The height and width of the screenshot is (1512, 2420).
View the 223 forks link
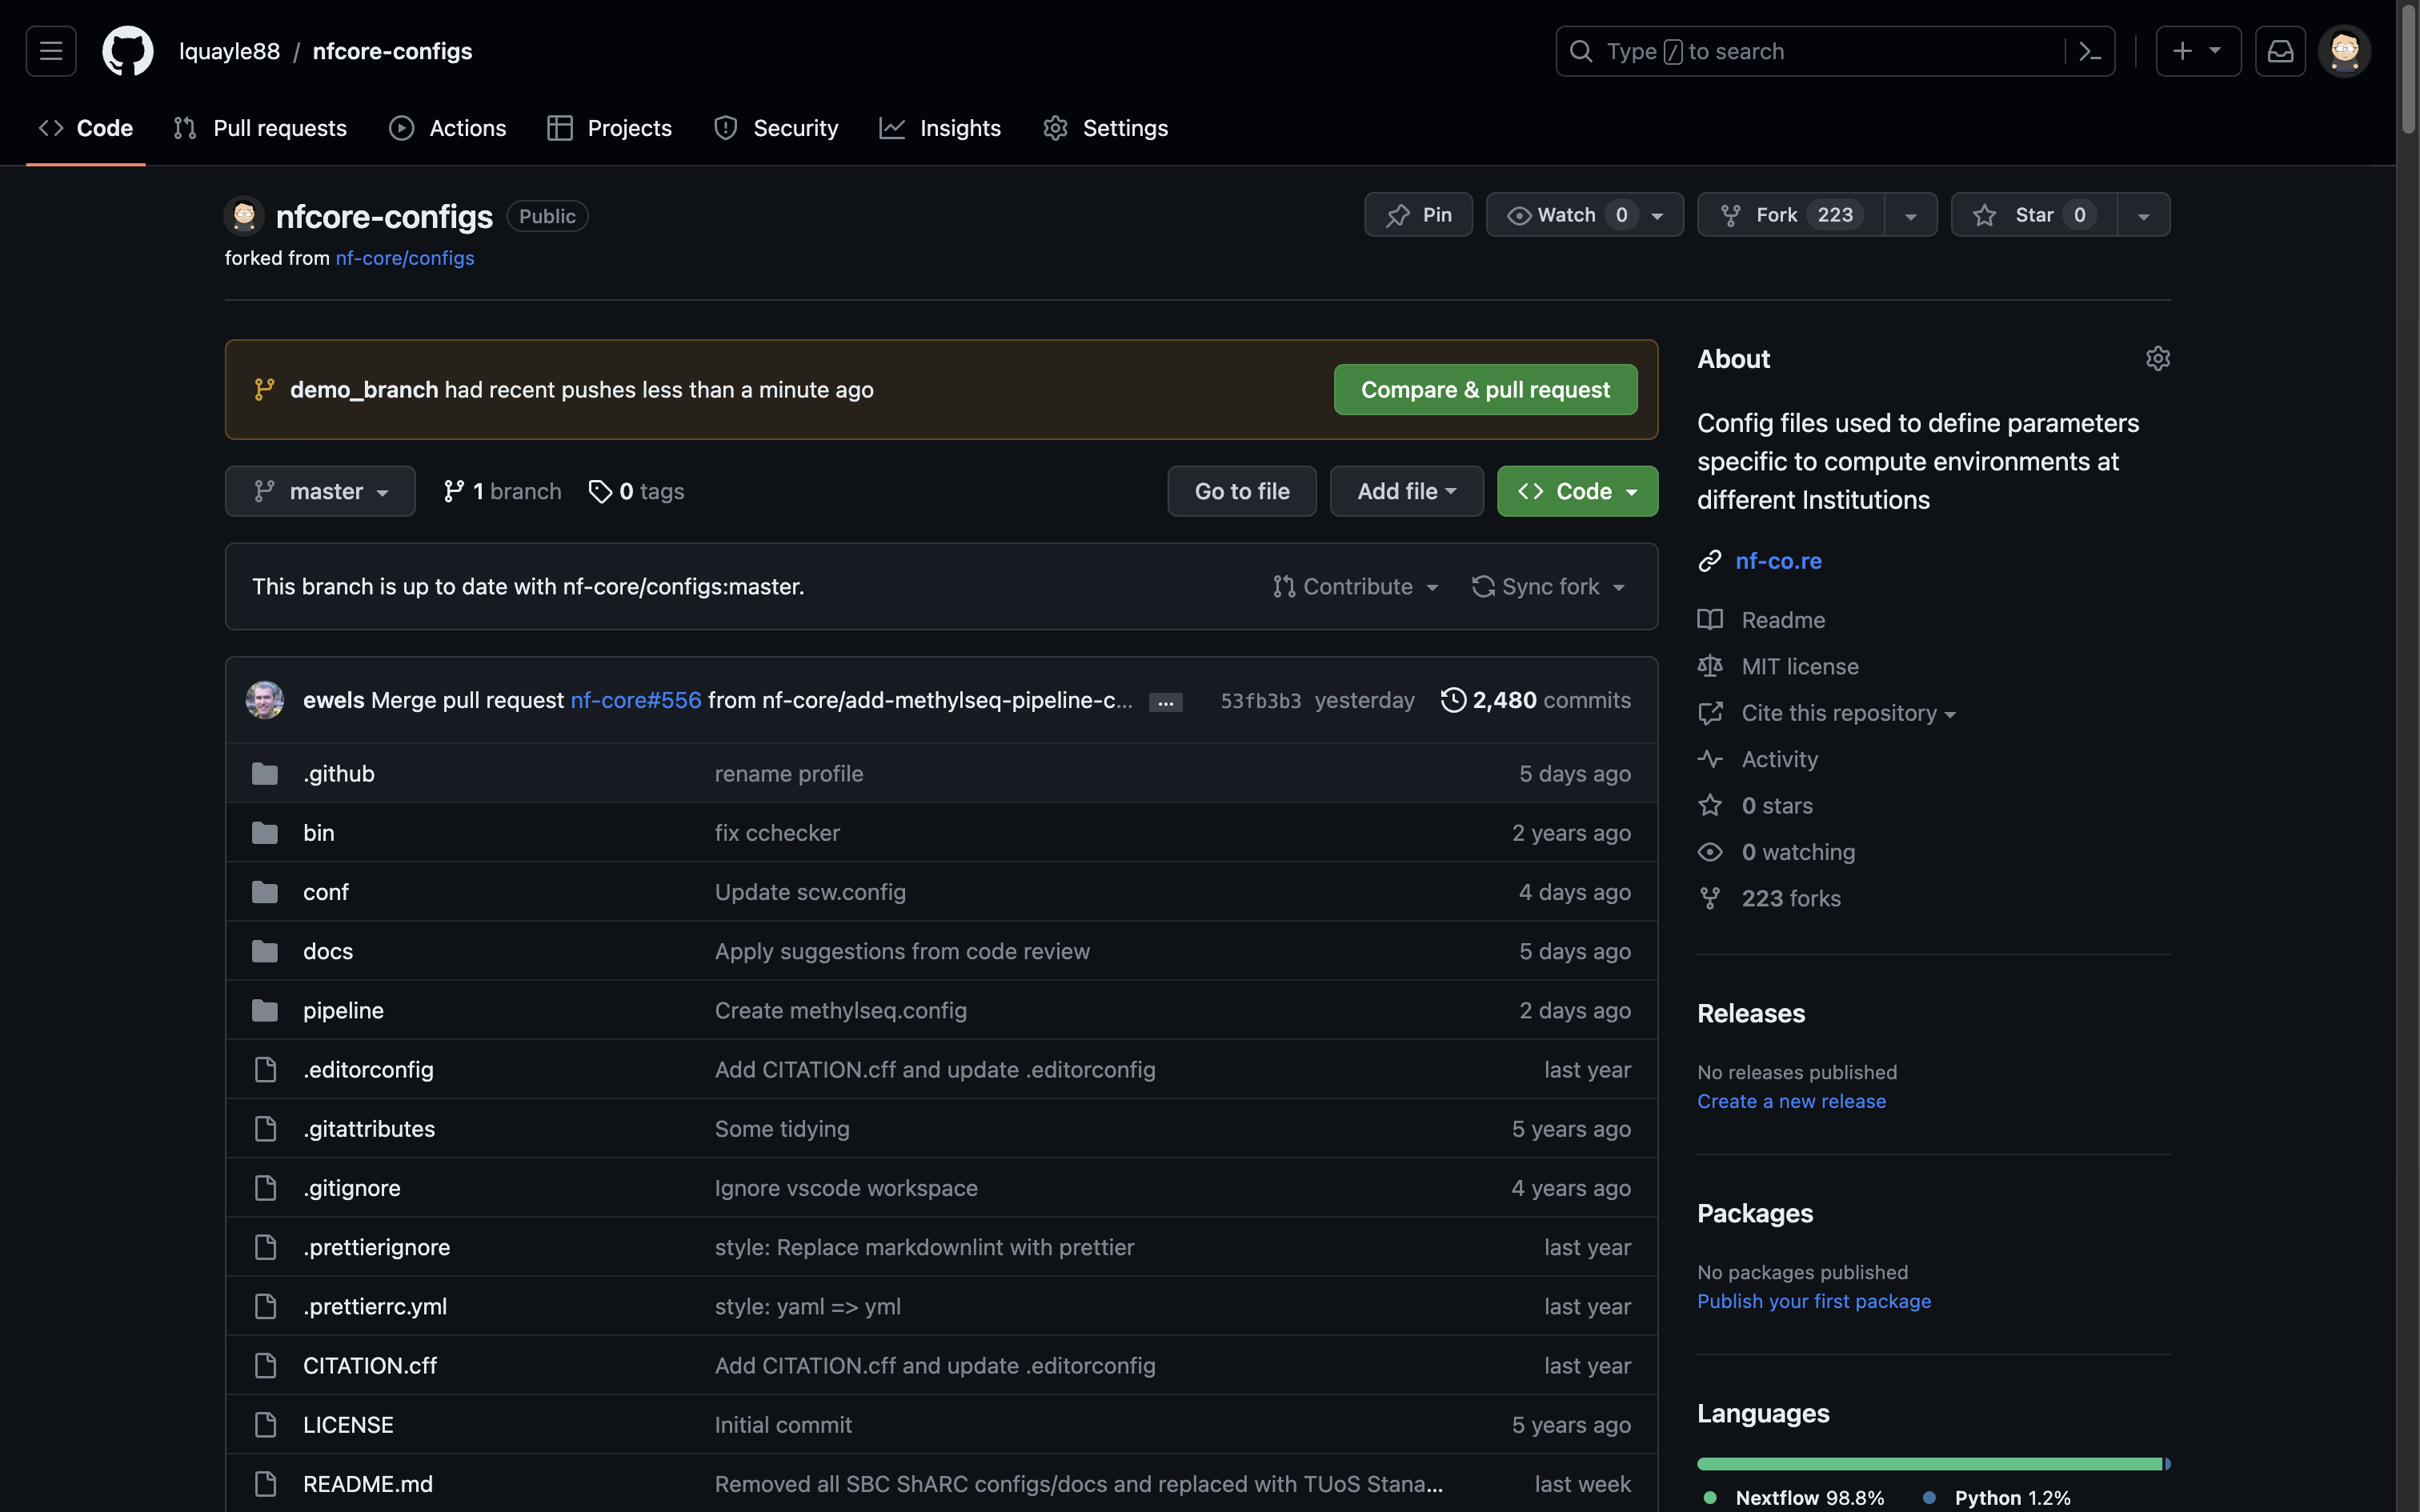coord(1790,899)
